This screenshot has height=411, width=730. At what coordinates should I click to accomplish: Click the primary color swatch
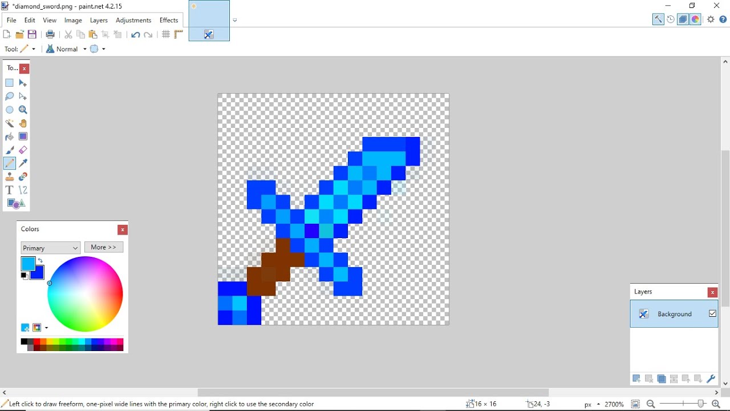click(28, 264)
